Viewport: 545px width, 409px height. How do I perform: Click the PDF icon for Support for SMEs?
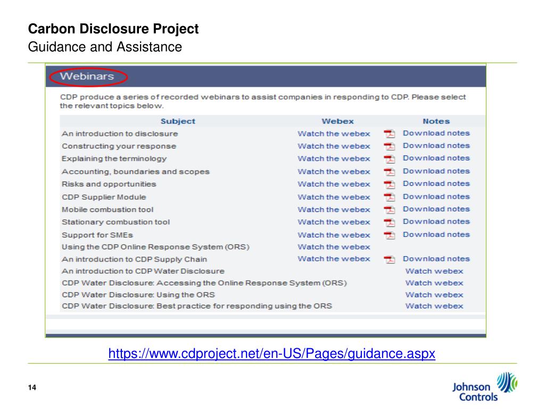[x=389, y=235]
